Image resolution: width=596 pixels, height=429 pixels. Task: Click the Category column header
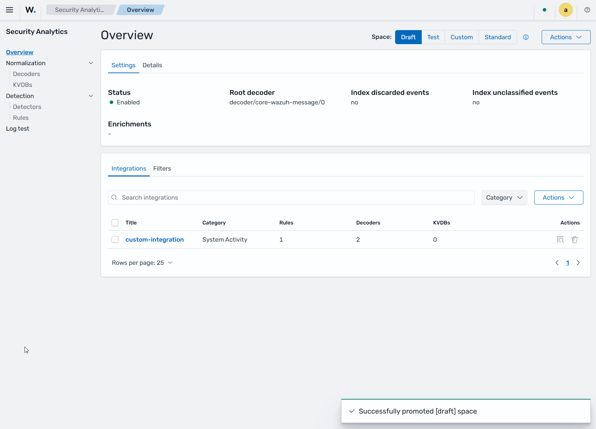(214, 223)
